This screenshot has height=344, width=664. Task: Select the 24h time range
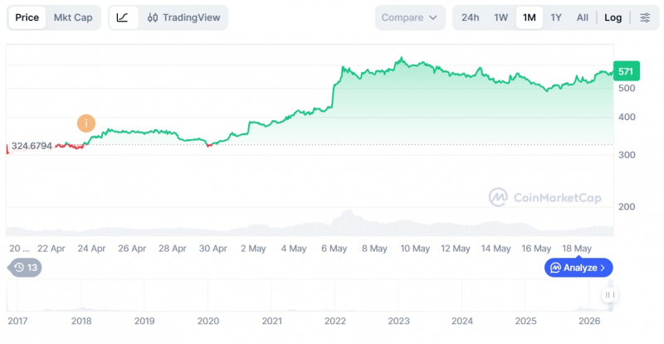[x=470, y=17]
